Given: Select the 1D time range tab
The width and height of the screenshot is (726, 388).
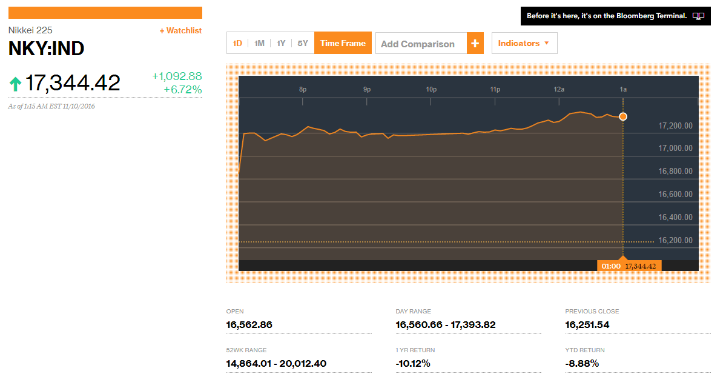Looking at the screenshot, I should pyautogui.click(x=237, y=43).
